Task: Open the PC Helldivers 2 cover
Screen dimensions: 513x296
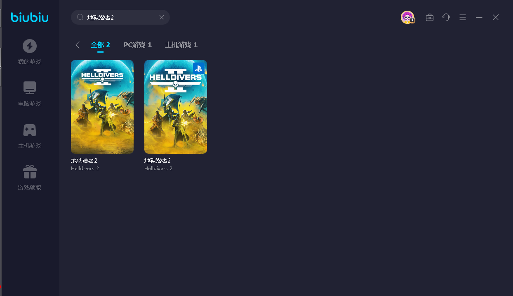Action: (x=102, y=107)
